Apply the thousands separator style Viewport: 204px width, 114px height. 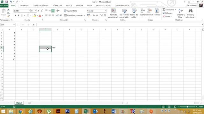97,16
